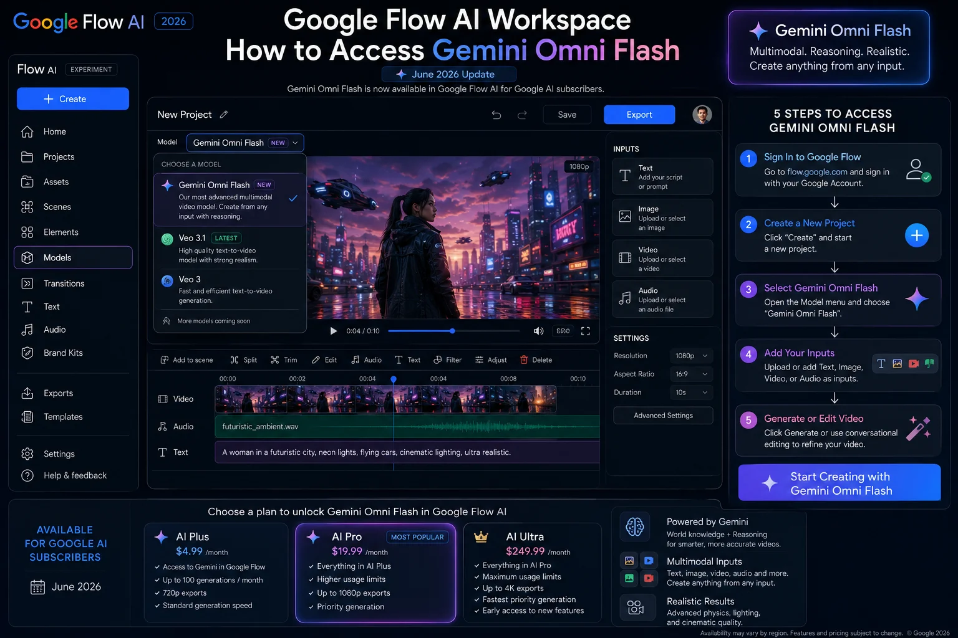
Task: Add a Text input card
Action: [662, 177]
